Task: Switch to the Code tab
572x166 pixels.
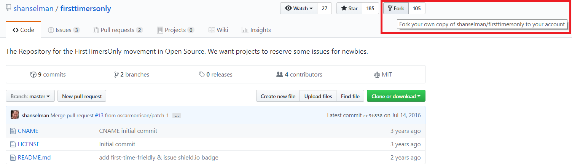Action: [23, 30]
